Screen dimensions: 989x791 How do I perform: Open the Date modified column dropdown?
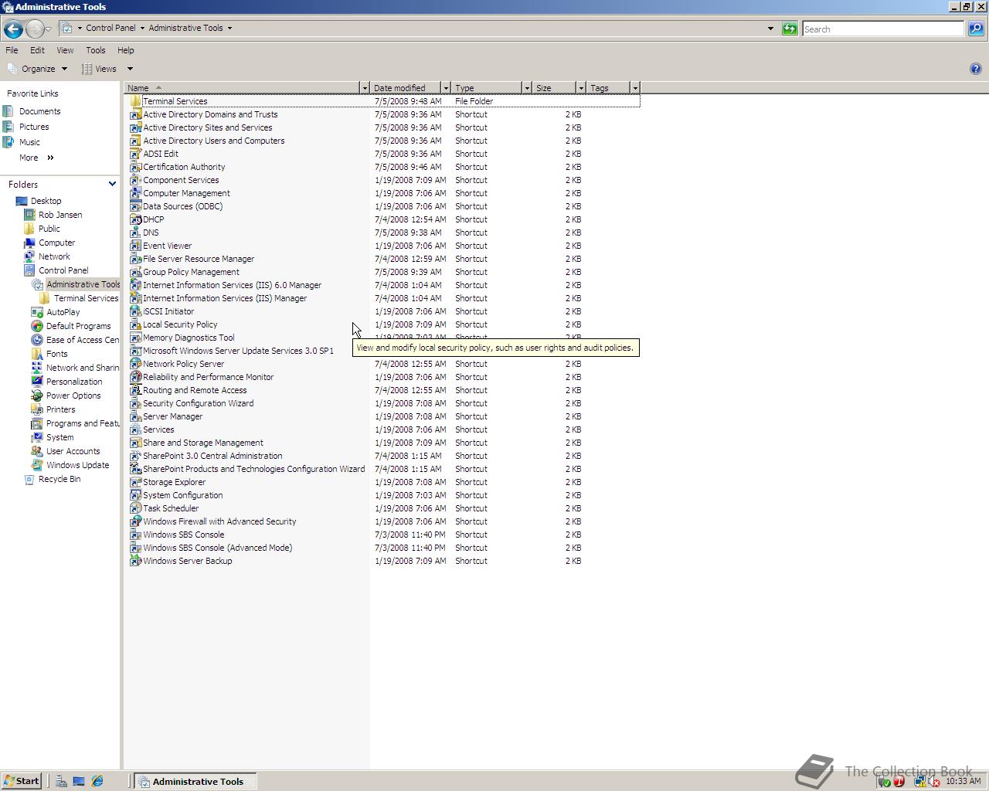[445, 88]
